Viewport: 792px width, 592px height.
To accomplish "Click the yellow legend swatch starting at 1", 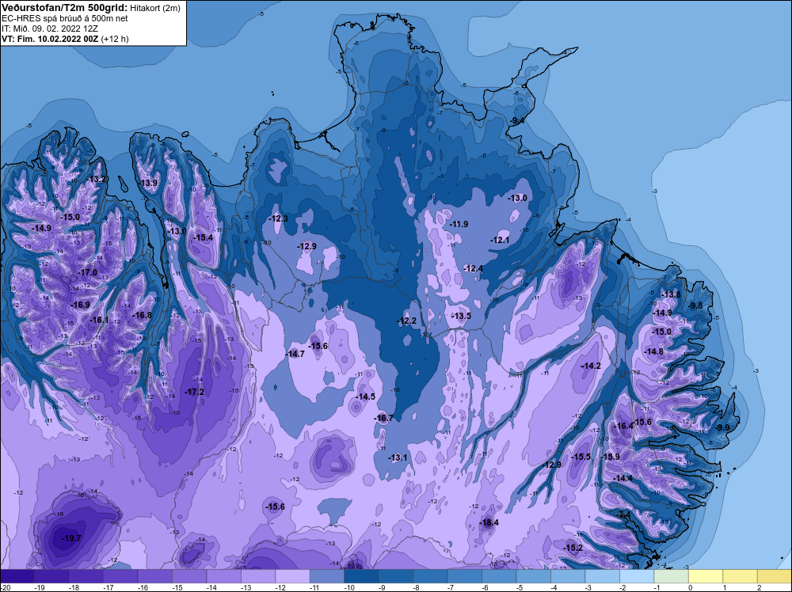I will [x=740, y=576].
